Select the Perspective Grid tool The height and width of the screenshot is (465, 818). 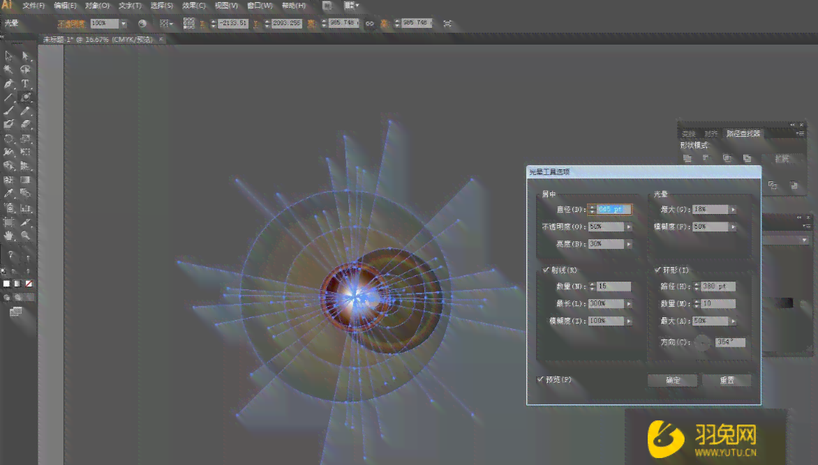tap(25, 166)
